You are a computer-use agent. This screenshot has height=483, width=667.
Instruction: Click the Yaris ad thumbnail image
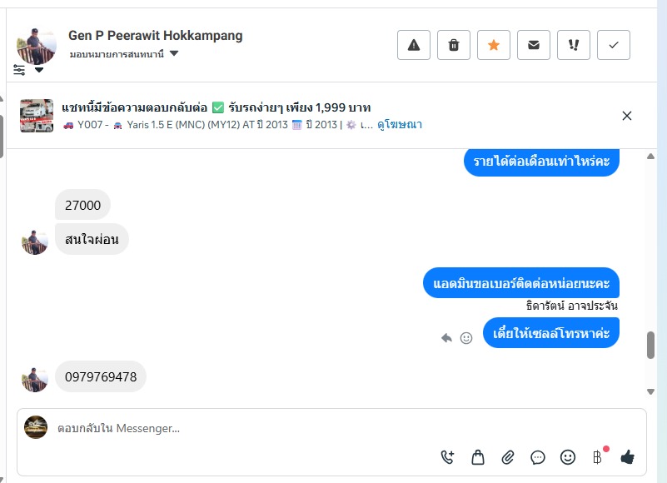point(37,116)
